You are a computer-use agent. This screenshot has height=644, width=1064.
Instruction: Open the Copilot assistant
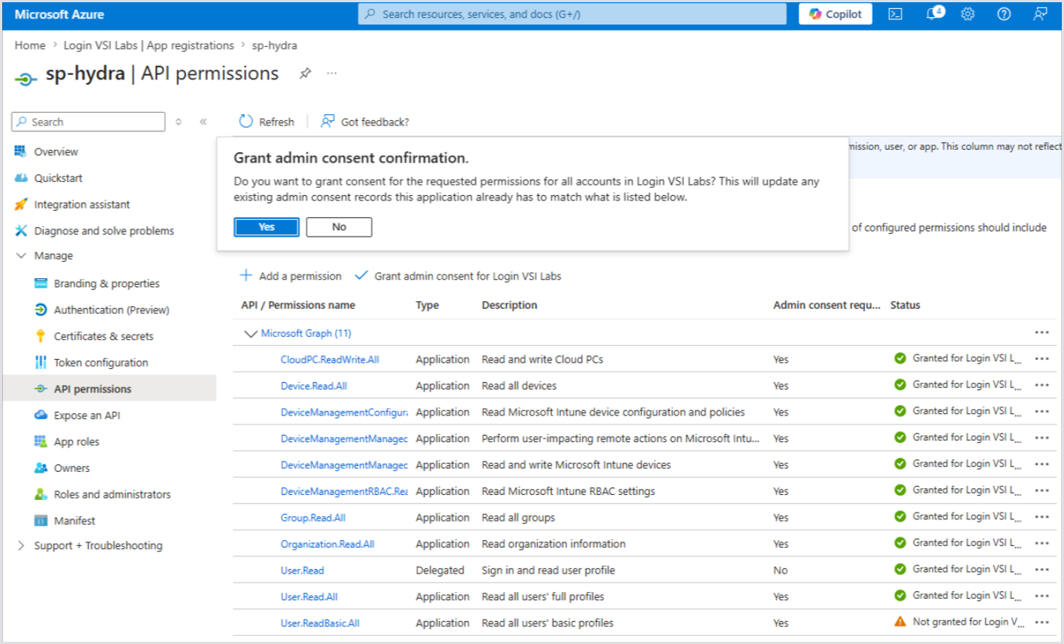[x=835, y=14]
